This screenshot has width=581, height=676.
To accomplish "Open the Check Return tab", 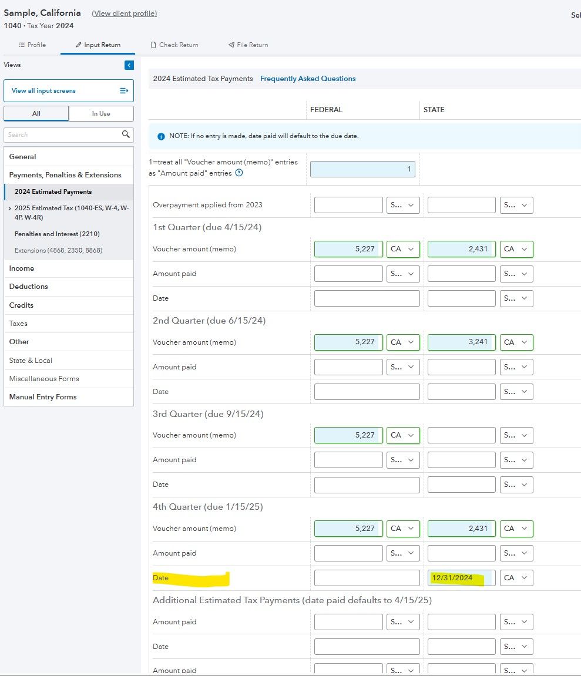I will (x=174, y=45).
